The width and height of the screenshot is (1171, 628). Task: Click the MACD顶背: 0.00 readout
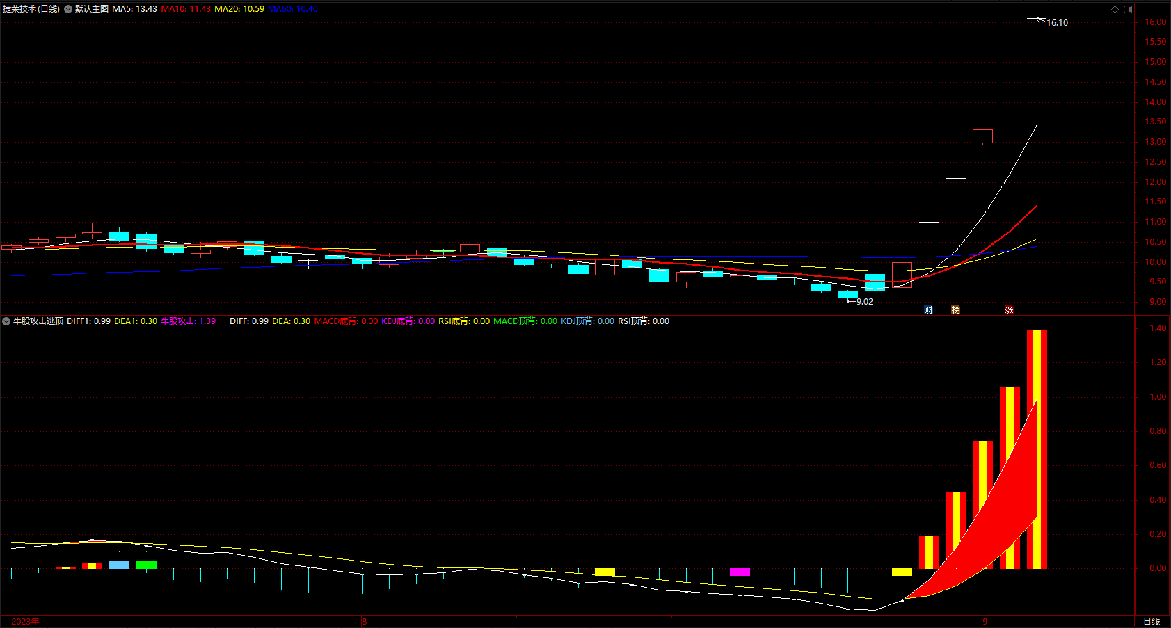tap(525, 321)
